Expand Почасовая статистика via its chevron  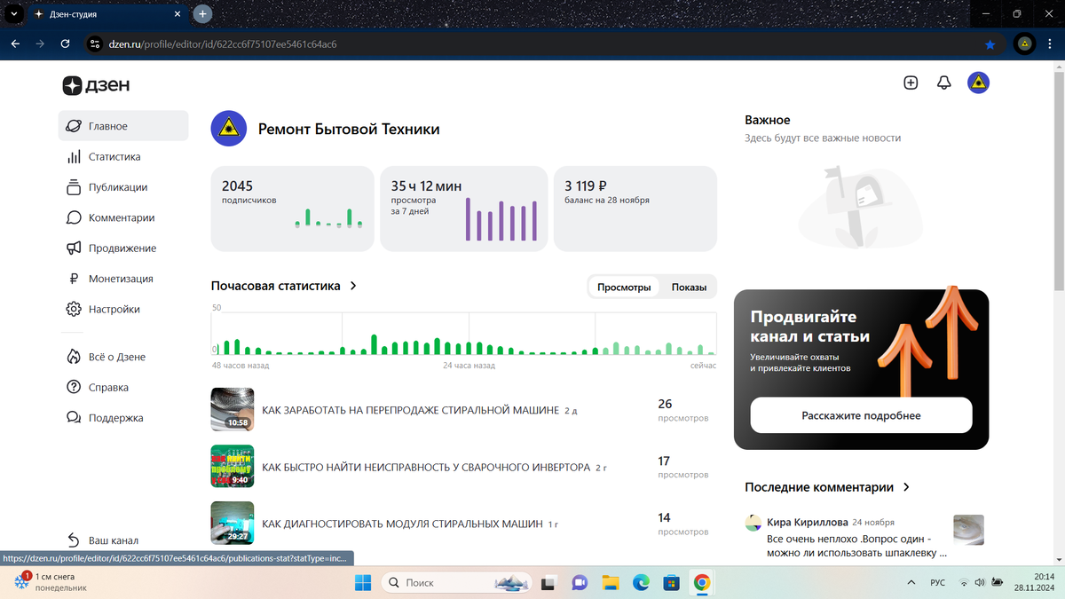(x=353, y=286)
